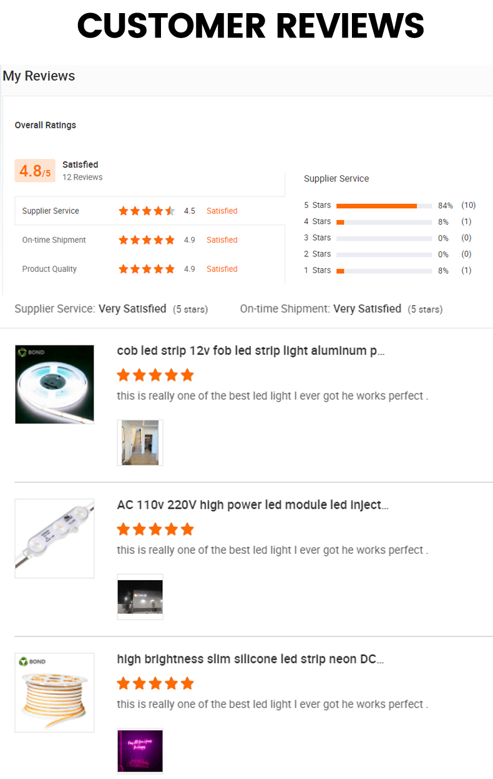Click the 4.8/5 overall score badge
This screenshot has width=493, height=779.
(x=35, y=171)
